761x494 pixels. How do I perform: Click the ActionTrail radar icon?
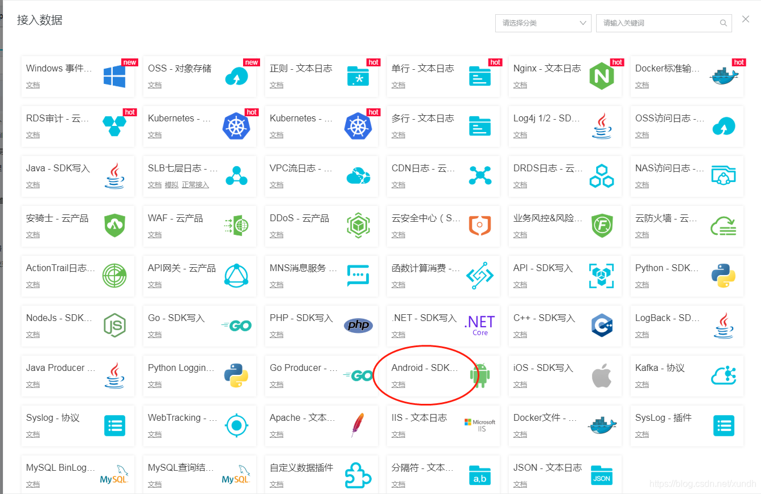tap(114, 276)
